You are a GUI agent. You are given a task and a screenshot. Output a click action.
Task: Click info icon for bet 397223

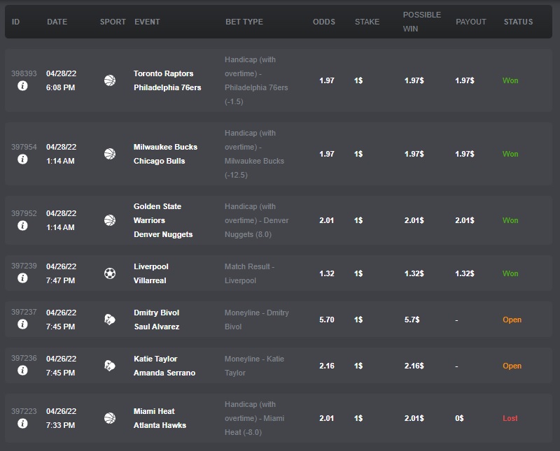pyautogui.click(x=22, y=424)
